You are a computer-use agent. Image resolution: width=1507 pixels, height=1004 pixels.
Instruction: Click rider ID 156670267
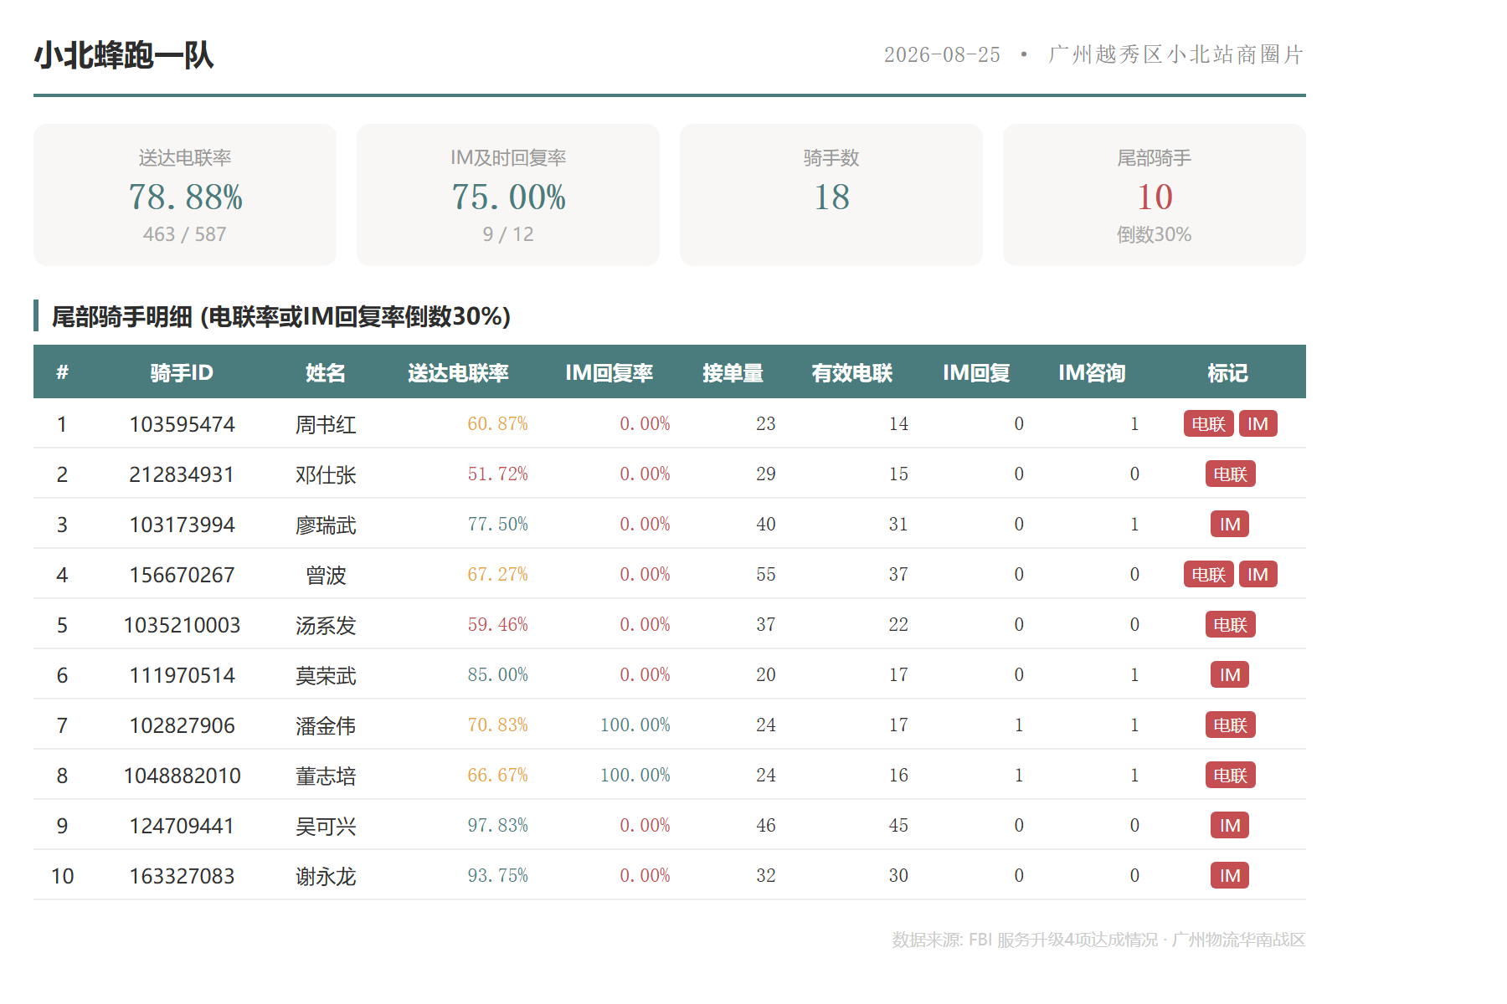(x=182, y=575)
